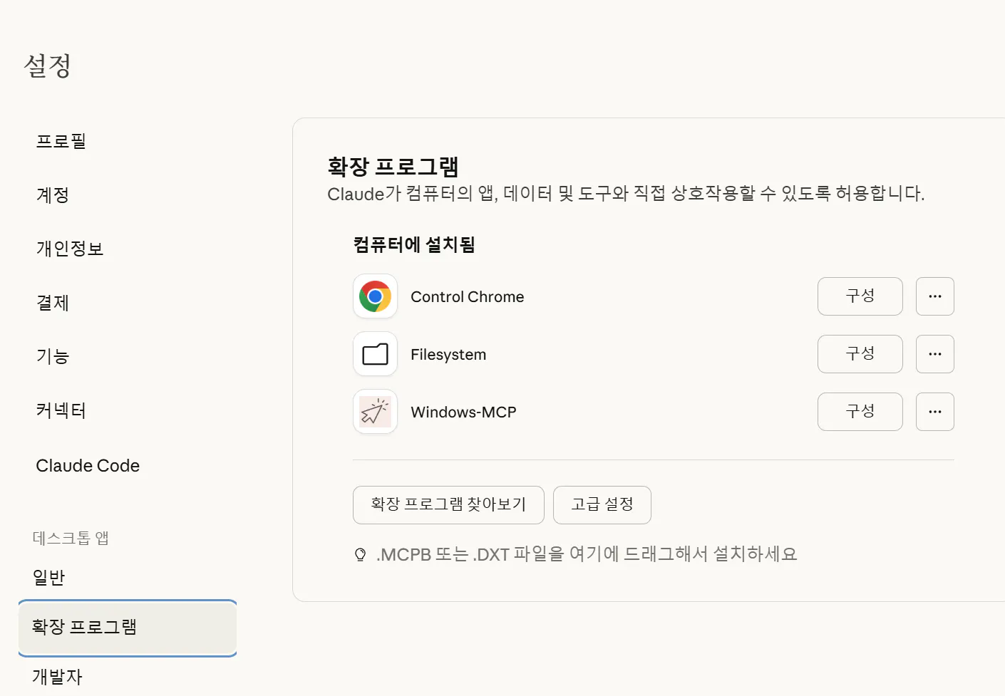Open 고급 설정 for extensions

click(602, 504)
